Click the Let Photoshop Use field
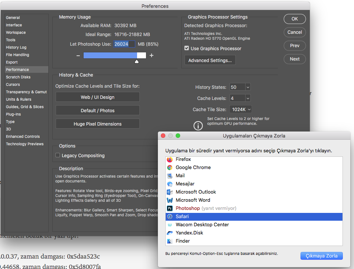Image resolution: width=354 pixels, height=269 pixels. click(124, 44)
